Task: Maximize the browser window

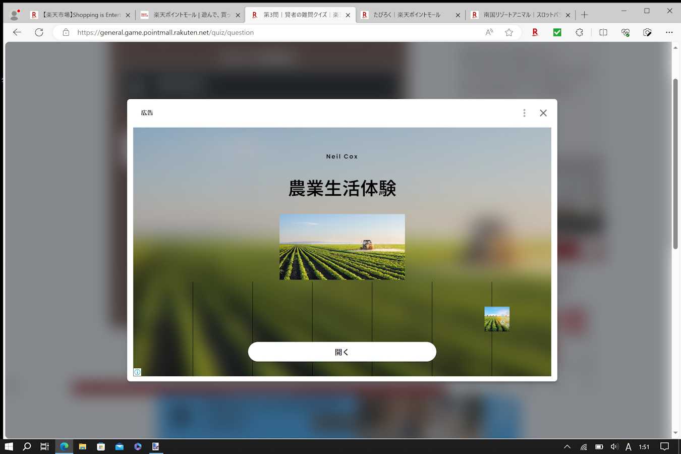Action: 647,11
